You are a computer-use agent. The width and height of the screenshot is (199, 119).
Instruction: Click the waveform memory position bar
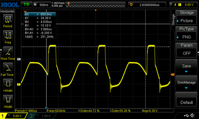click(95, 5)
